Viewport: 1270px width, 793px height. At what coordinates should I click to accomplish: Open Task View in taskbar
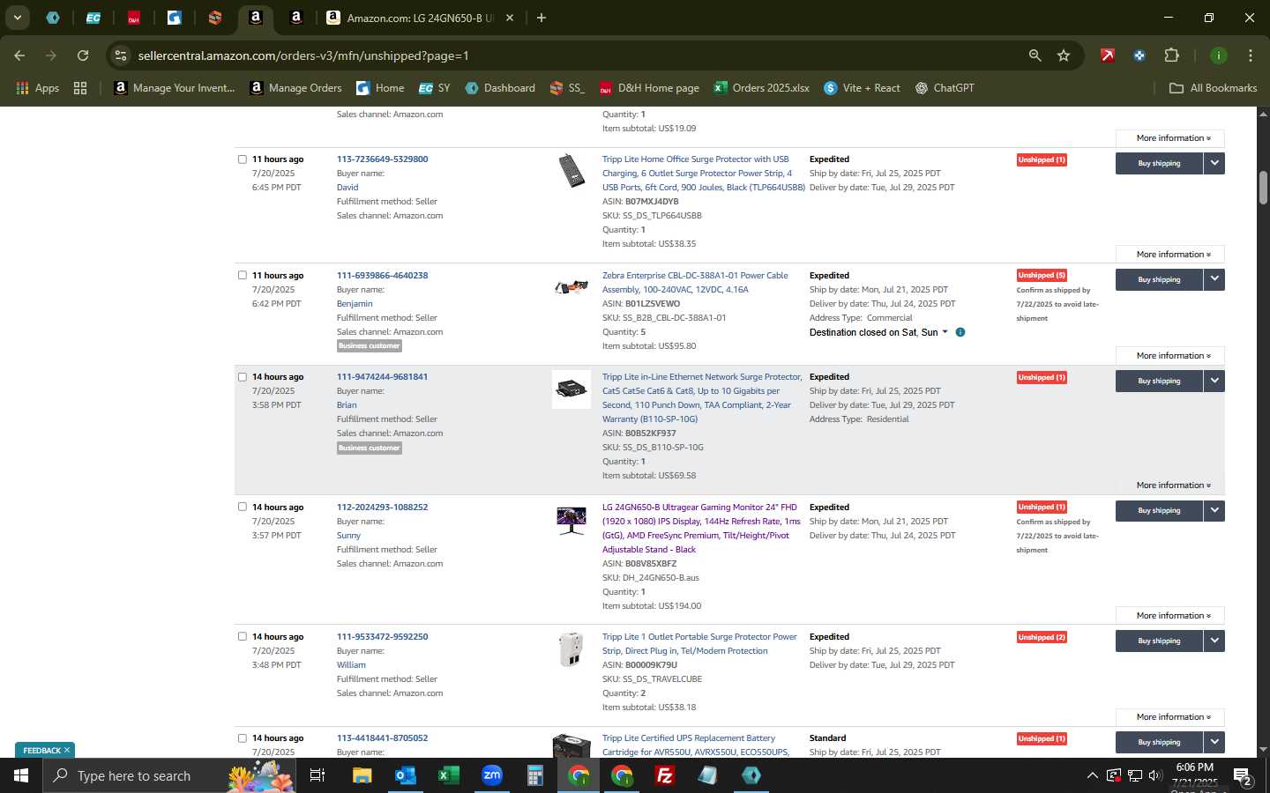(317, 775)
